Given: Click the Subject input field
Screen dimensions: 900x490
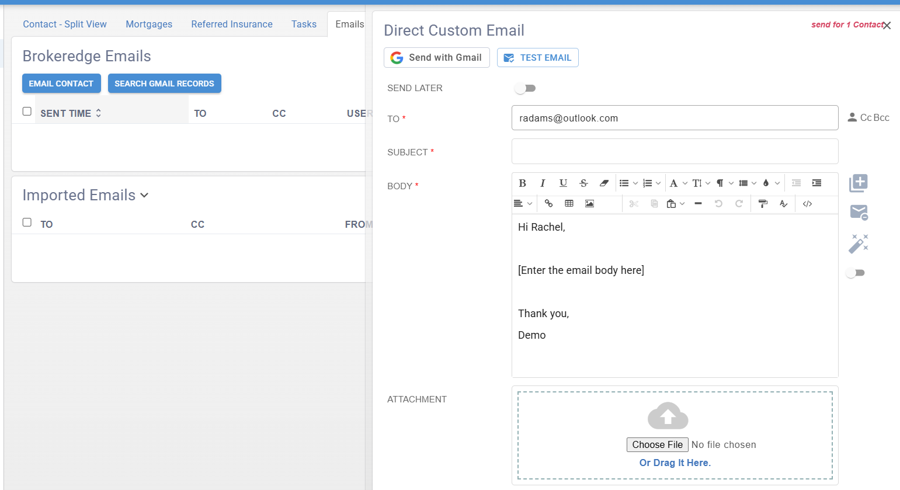Looking at the screenshot, I should point(675,151).
